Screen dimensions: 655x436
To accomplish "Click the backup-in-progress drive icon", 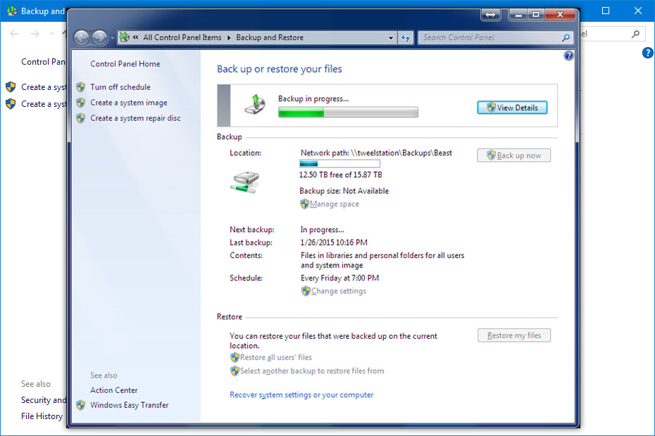I will click(255, 104).
